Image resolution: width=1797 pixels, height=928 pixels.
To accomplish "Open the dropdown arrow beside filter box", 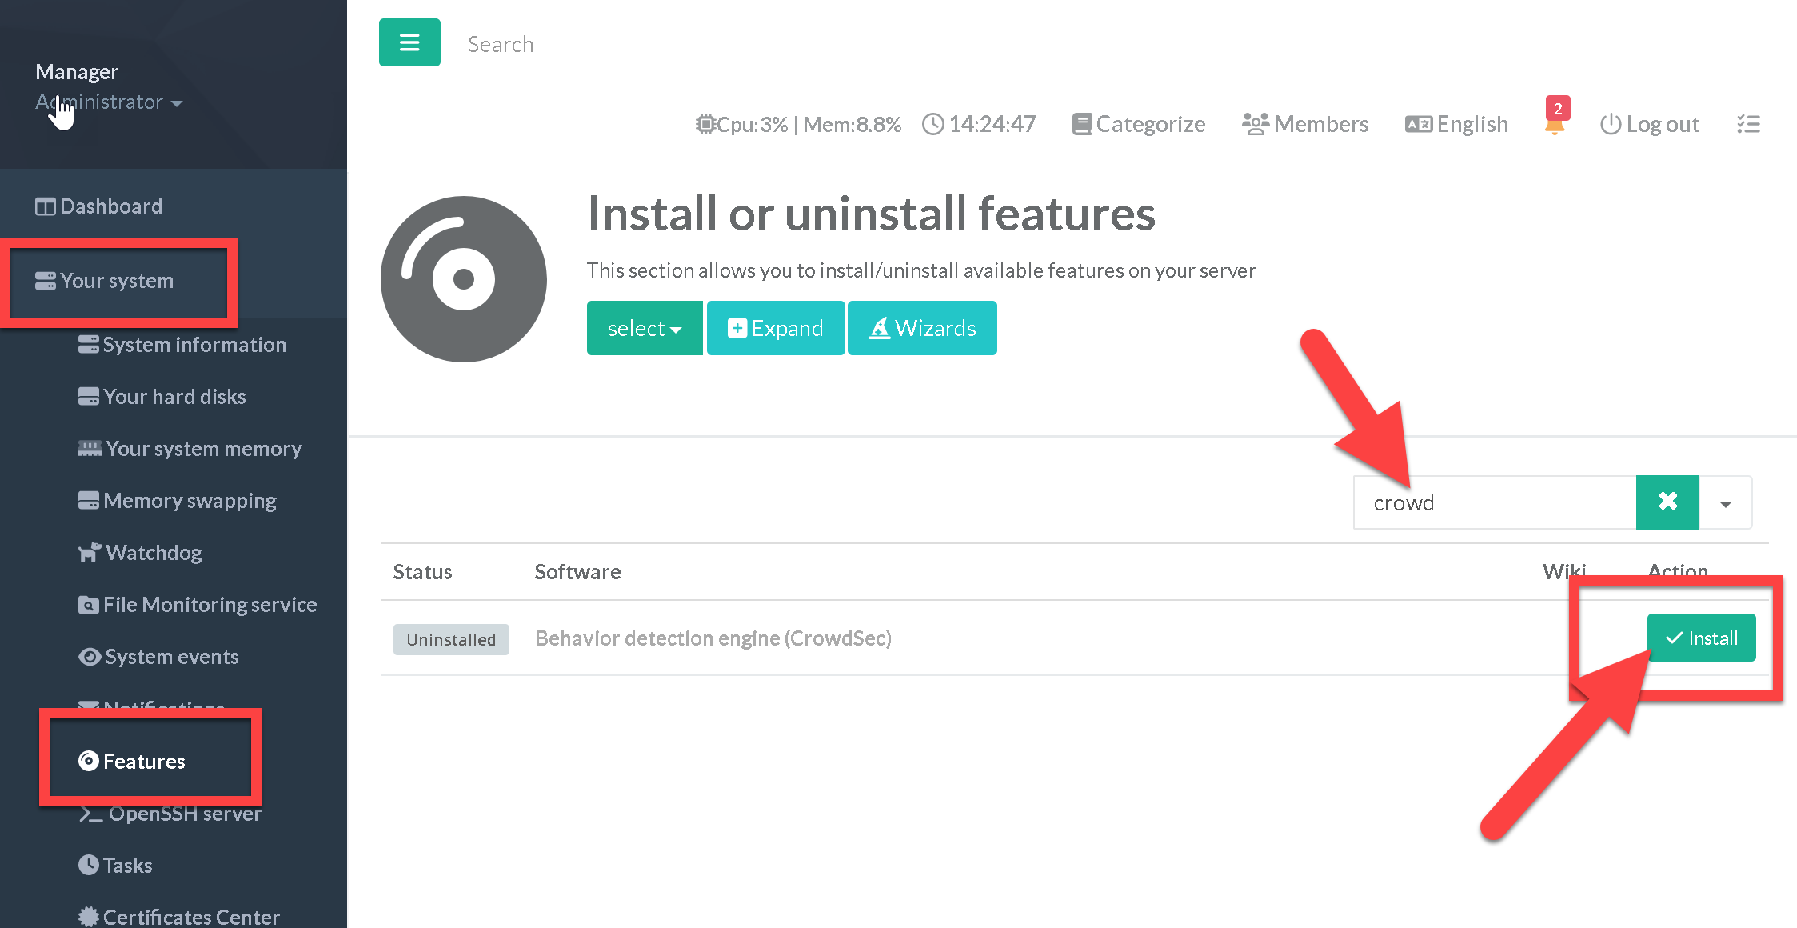I will [x=1725, y=503].
